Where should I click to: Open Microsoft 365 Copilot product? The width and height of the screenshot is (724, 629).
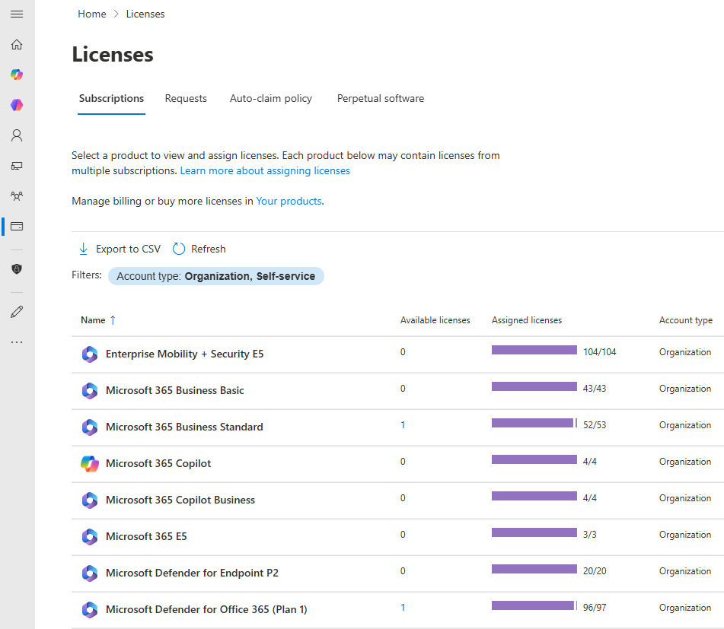158,463
